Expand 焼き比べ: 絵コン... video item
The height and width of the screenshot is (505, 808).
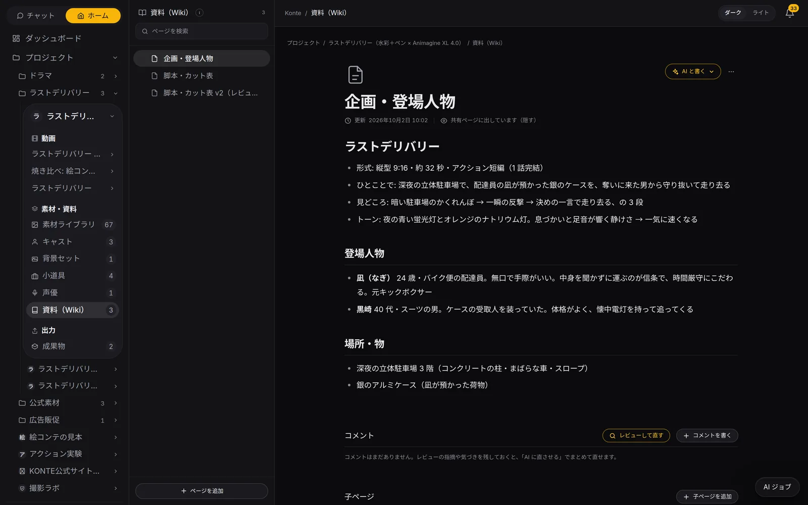[112, 171]
